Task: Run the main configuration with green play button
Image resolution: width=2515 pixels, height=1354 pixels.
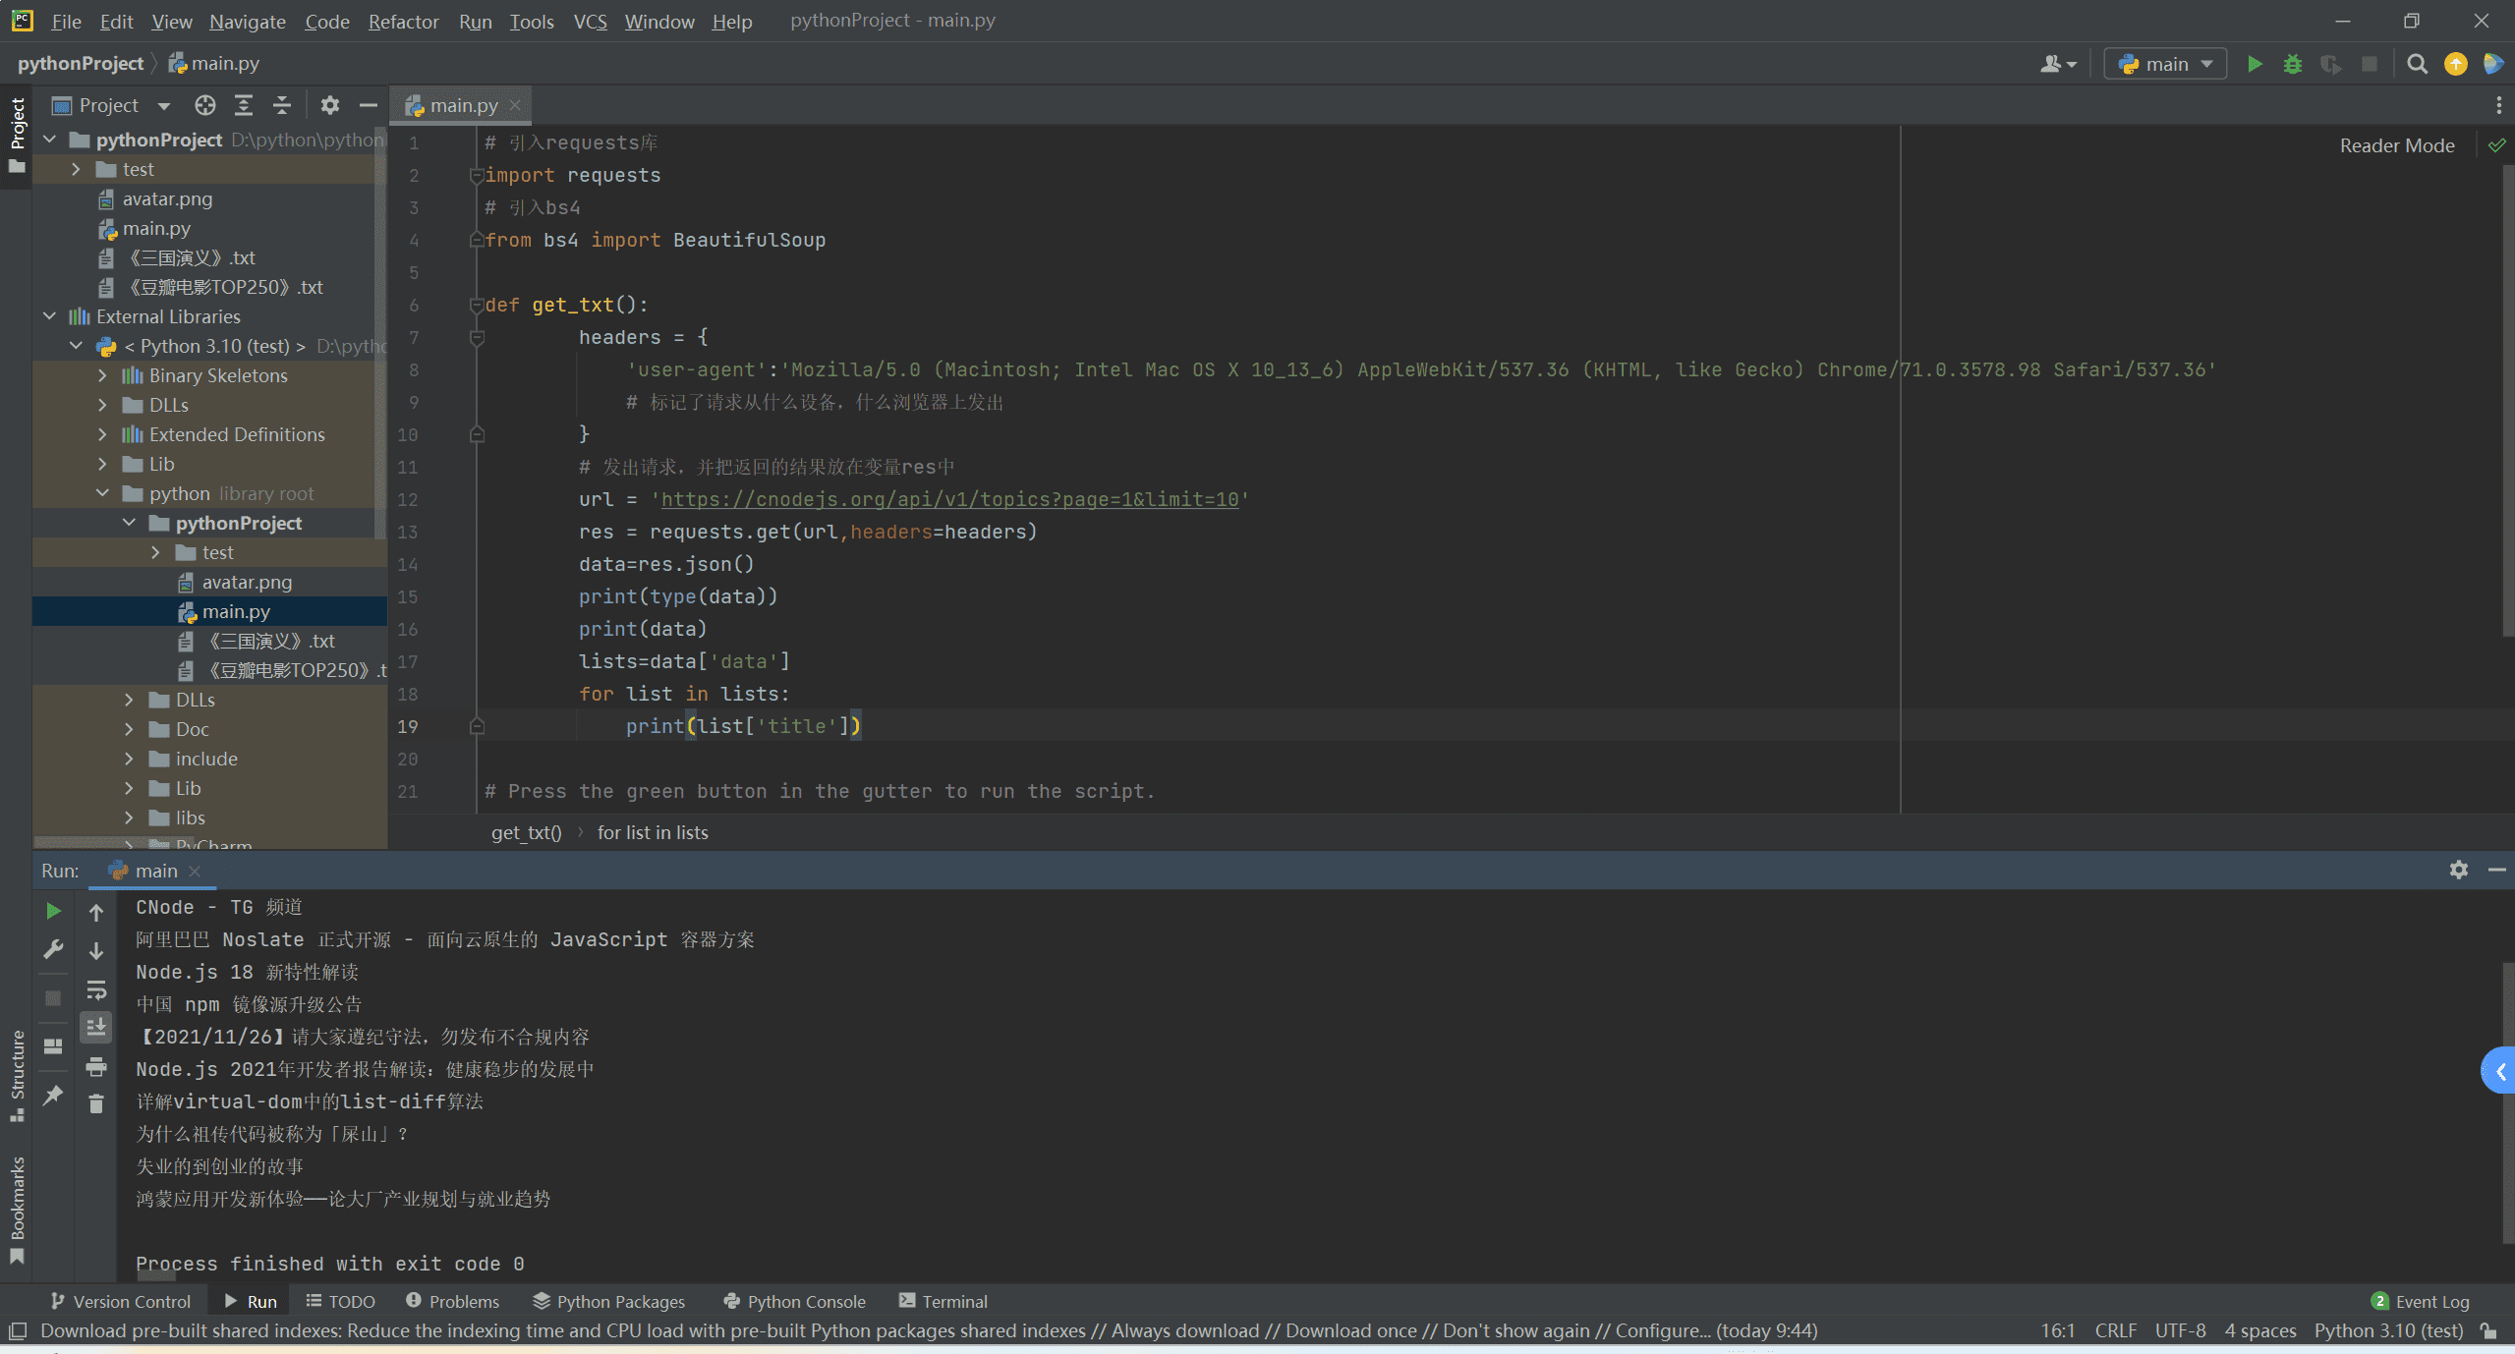Action: point(2255,64)
